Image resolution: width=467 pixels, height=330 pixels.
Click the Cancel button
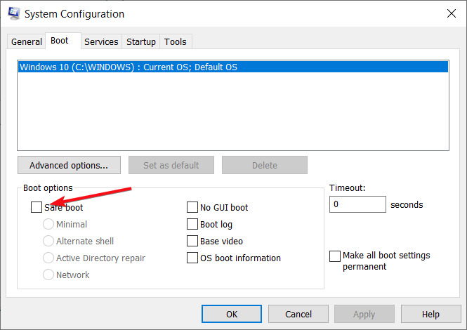tap(298, 314)
